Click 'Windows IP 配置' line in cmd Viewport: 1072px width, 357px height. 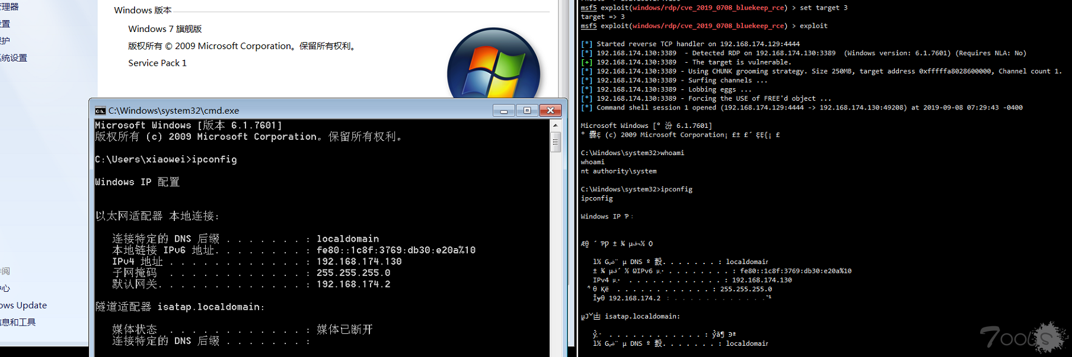pyautogui.click(x=137, y=182)
